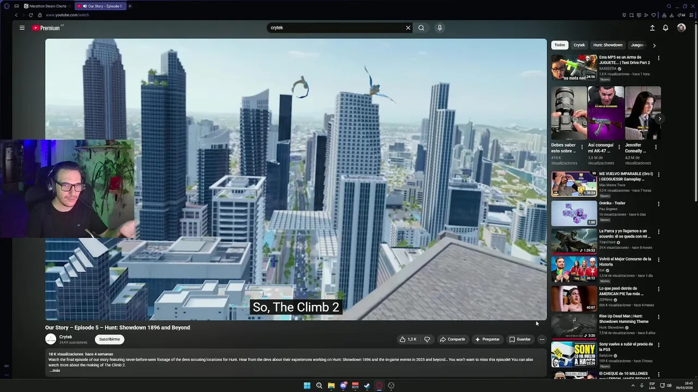
Task: Open the Onirika - Trailer thumbnail
Action: [574, 213]
